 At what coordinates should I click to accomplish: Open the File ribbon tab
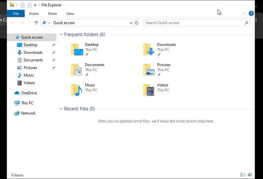(16, 14)
